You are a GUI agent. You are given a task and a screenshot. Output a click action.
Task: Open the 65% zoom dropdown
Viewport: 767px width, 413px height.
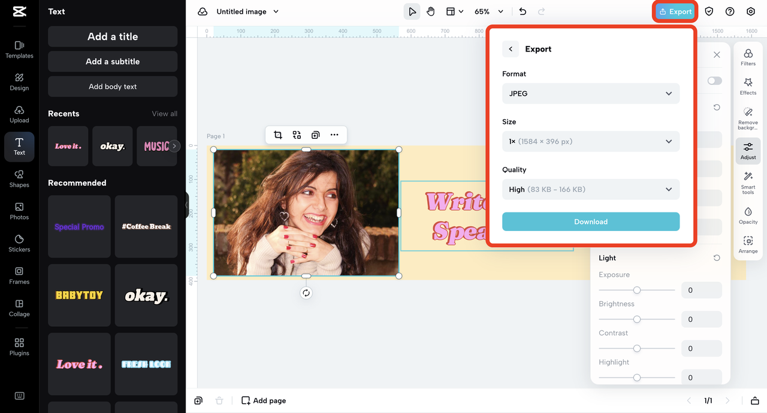click(489, 11)
